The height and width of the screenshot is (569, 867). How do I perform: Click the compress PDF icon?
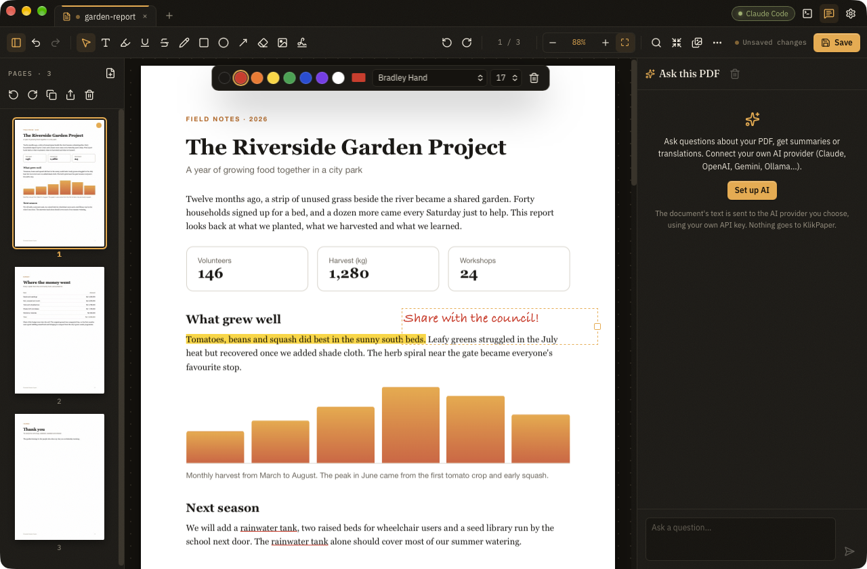coord(677,43)
